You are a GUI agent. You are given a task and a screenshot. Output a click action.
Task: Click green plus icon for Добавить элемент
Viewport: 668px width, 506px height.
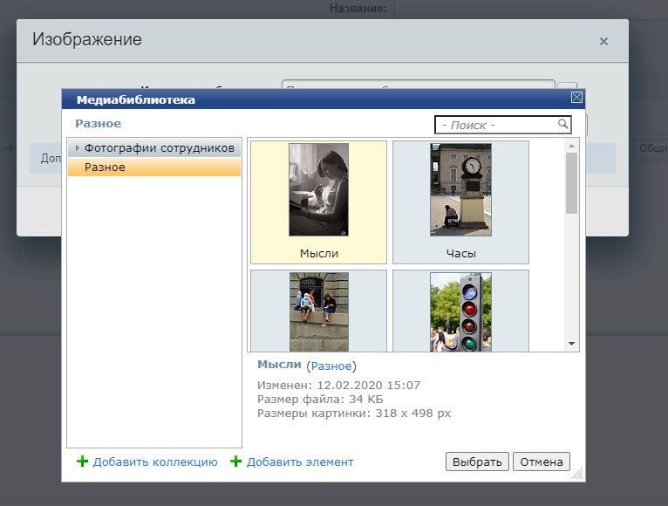click(x=235, y=462)
